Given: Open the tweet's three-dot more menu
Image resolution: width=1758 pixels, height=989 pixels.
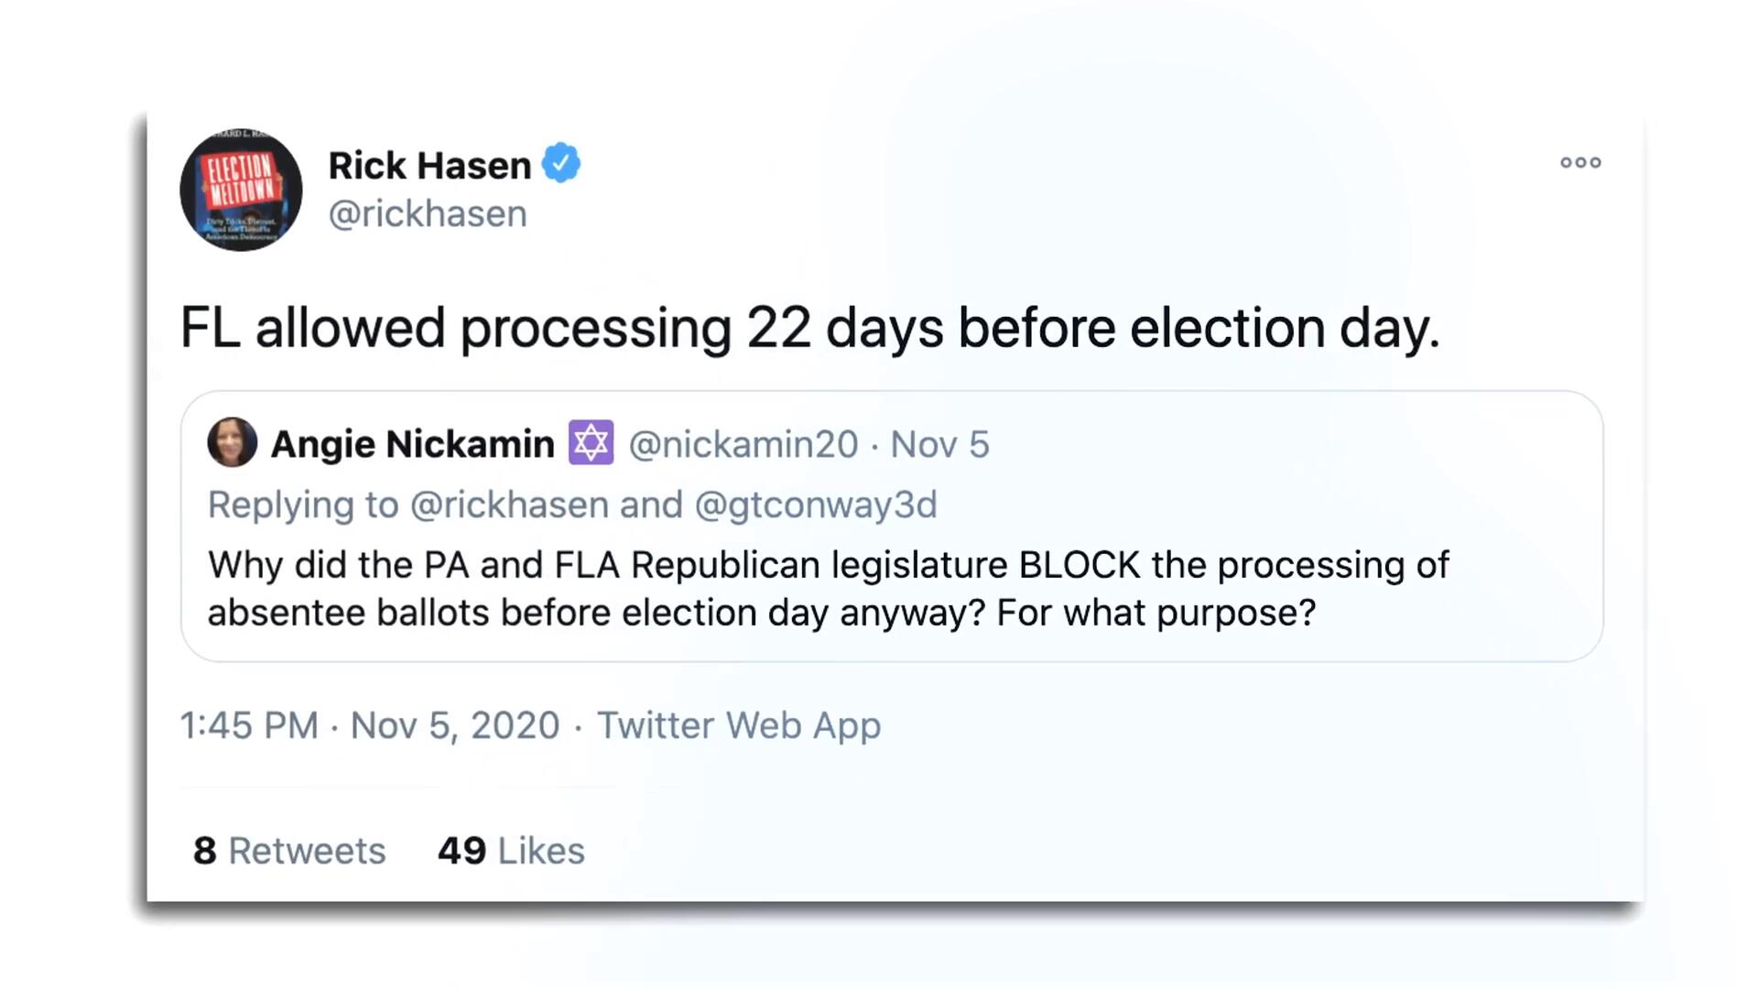Looking at the screenshot, I should [x=1580, y=163].
